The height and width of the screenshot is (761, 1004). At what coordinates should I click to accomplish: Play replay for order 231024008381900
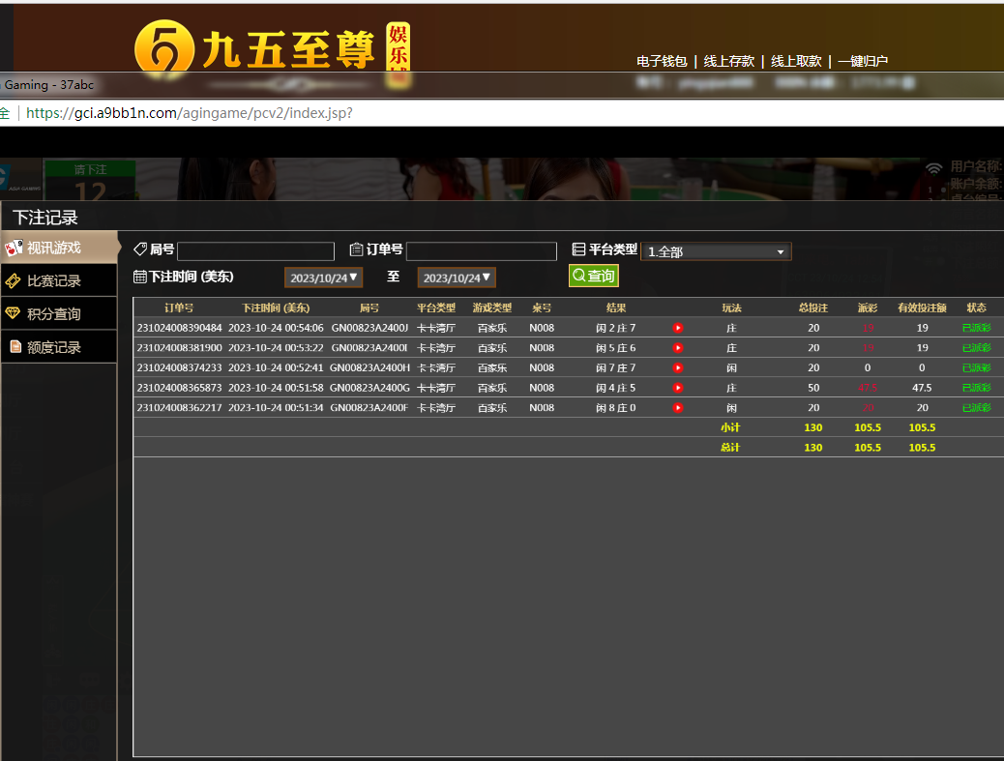pos(677,347)
